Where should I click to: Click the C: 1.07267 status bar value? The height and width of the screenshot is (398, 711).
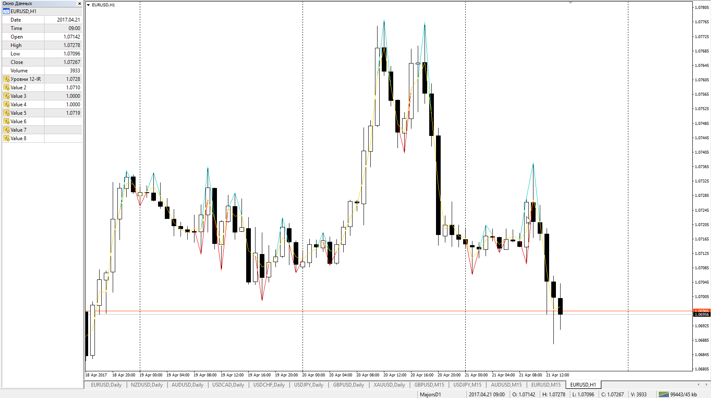point(613,395)
